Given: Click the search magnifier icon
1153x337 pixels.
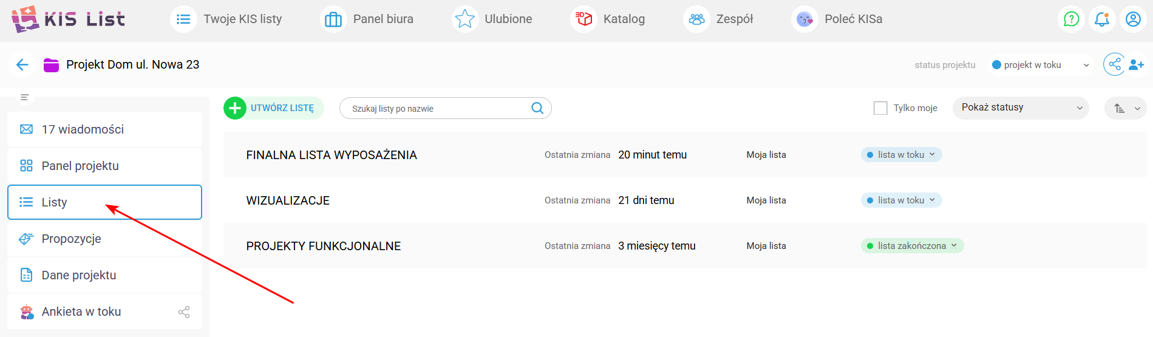Looking at the screenshot, I should (x=537, y=108).
